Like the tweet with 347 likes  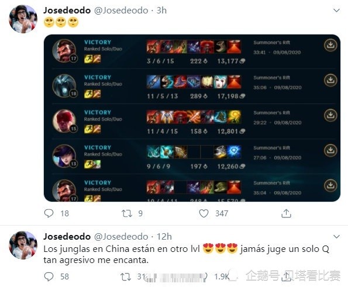pos(204,213)
